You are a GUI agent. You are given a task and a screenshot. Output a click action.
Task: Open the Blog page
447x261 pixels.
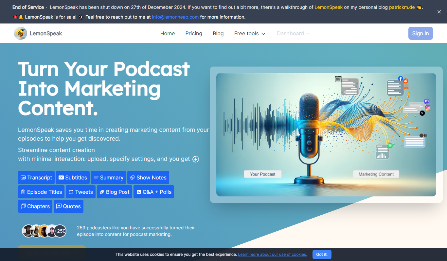pyautogui.click(x=218, y=33)
